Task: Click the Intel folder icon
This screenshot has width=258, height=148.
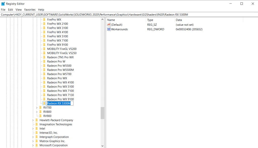Action: (37, 129)
